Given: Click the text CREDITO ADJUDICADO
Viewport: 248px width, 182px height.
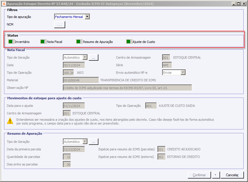Looking at the screenshot, I should 184,149.
